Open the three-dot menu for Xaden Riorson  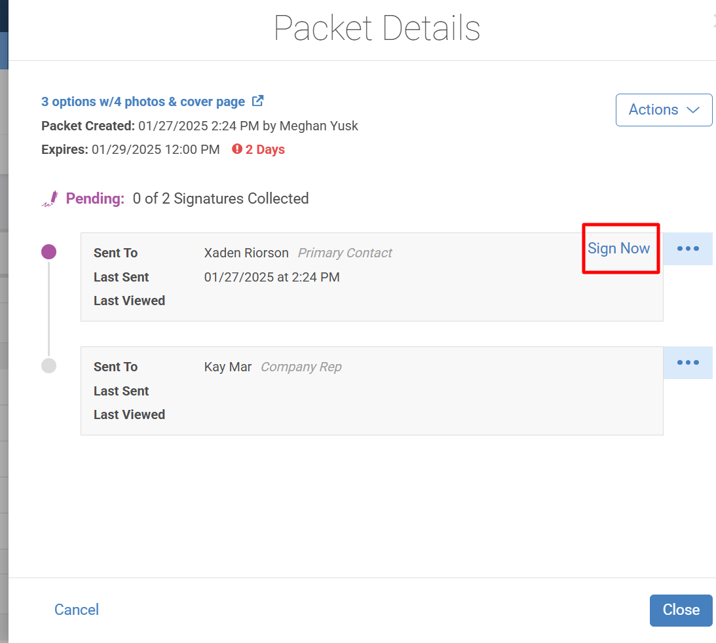(x=688, y=249)
